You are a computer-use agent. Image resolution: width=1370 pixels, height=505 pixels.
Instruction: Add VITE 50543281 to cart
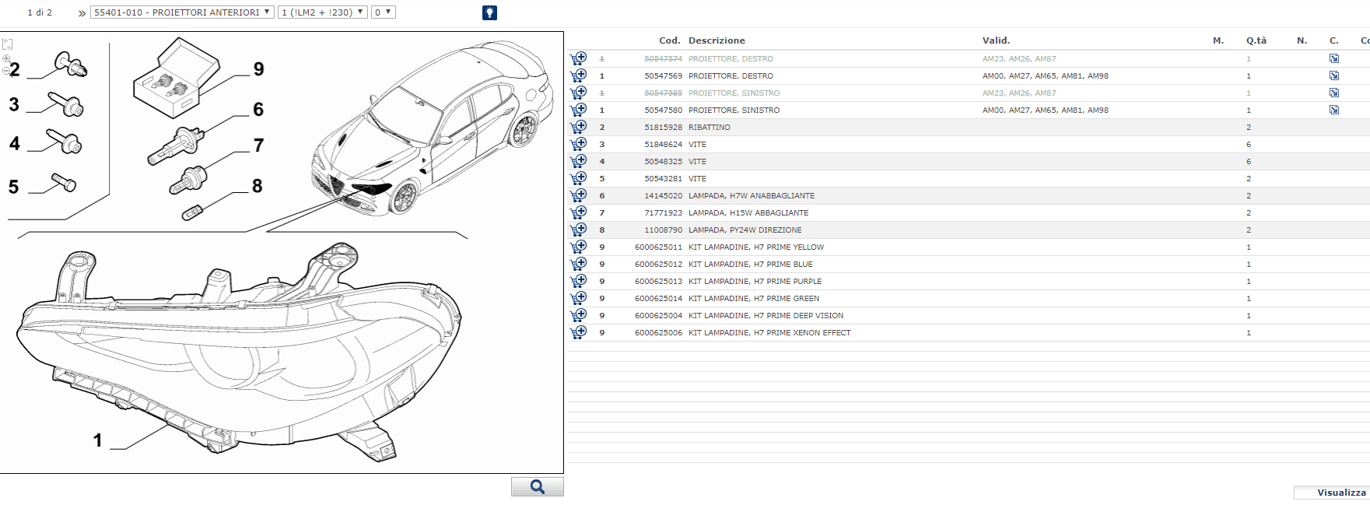(x=578, y=178)
